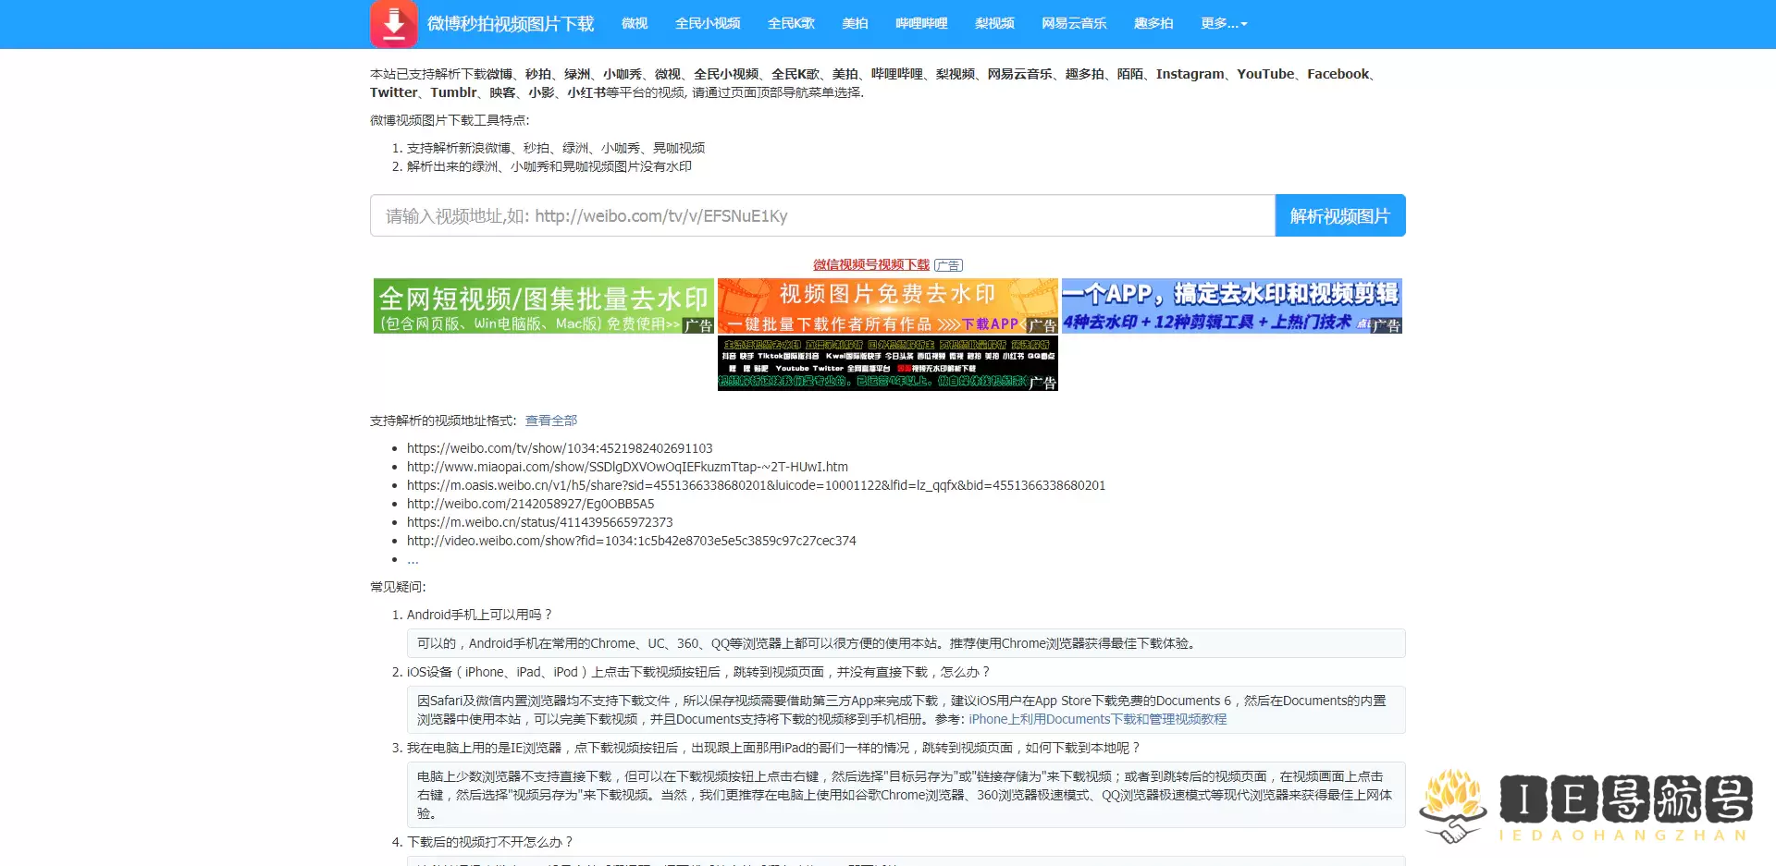
Task: Open the 网易云音乐 parser page
Action: (x=1074, y=23)
